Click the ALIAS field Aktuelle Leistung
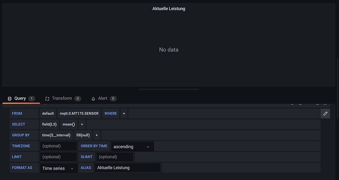 point(128,168)
